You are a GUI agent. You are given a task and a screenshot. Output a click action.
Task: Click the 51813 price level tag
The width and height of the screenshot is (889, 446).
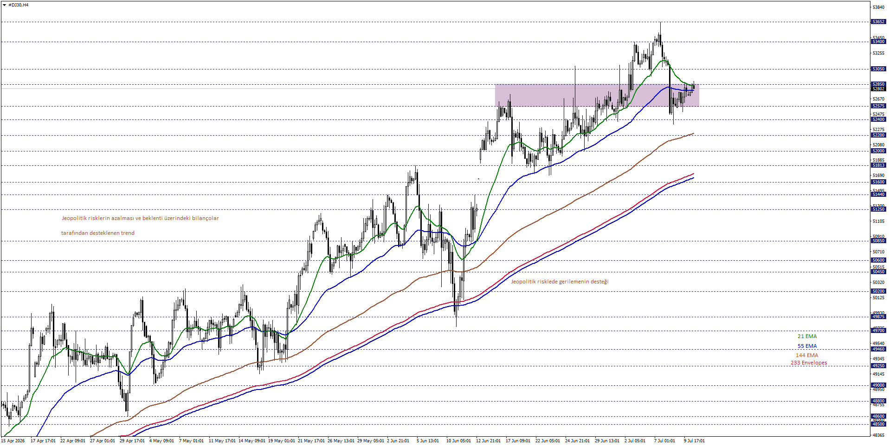(878, 165)
